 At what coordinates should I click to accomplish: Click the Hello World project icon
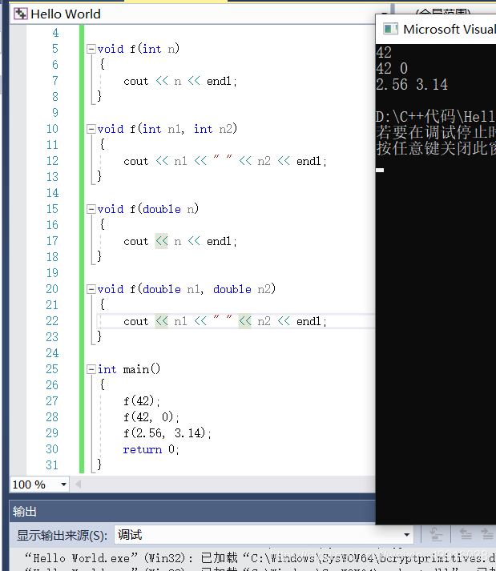[20, 14]
